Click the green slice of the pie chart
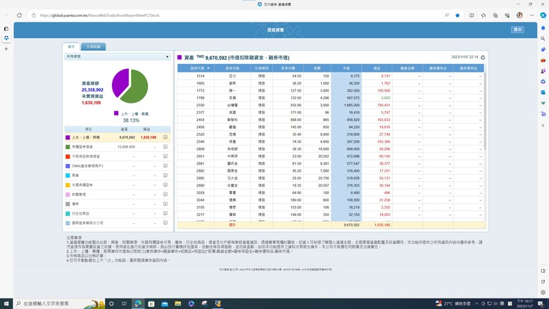 136,87
